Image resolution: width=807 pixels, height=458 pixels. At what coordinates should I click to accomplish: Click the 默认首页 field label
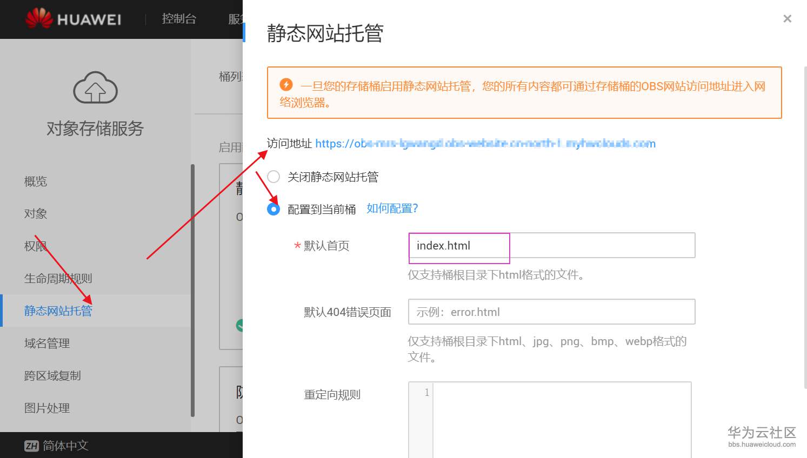pos(326,246)
